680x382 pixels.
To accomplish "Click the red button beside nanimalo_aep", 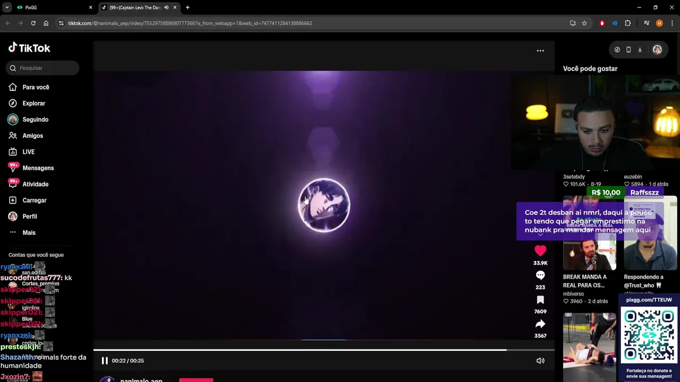I will coord(196,380).
